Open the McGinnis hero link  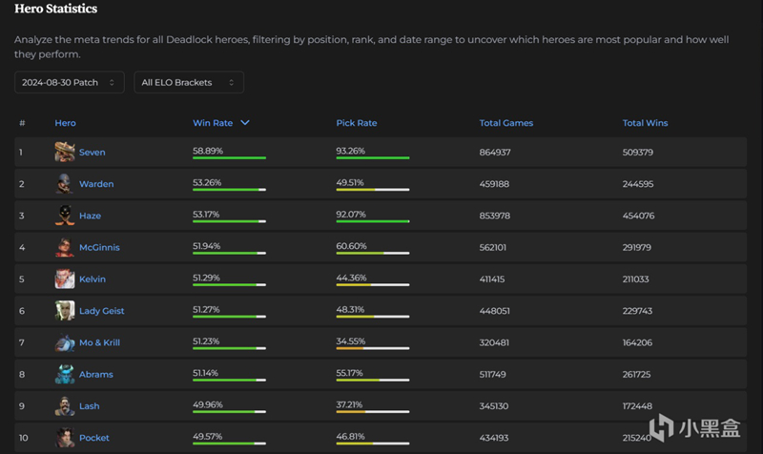coord(99,247)
